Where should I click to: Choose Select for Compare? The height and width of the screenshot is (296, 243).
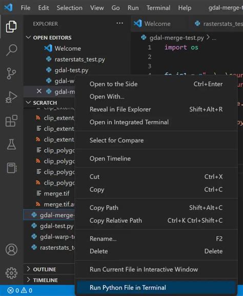click(156, 140)
